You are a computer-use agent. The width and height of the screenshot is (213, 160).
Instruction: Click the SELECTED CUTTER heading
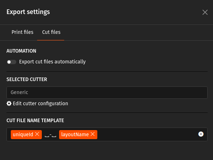click(x=27, y=79)
